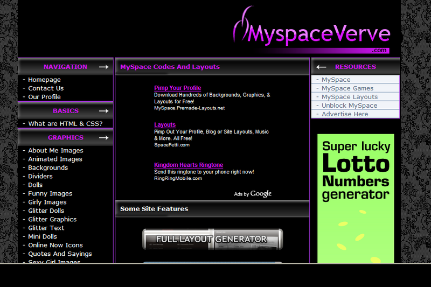Click Some Site Features heading
Screen dimensions: 431x287
coord(154,209)
